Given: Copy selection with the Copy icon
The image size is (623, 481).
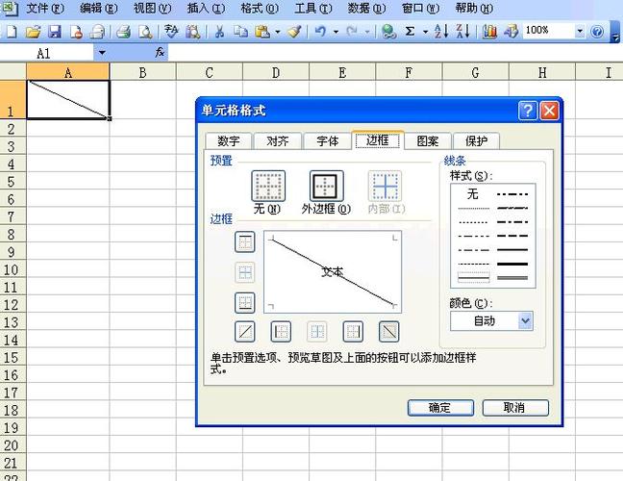Looking at the screenshot, I should [x=240, y=32].
